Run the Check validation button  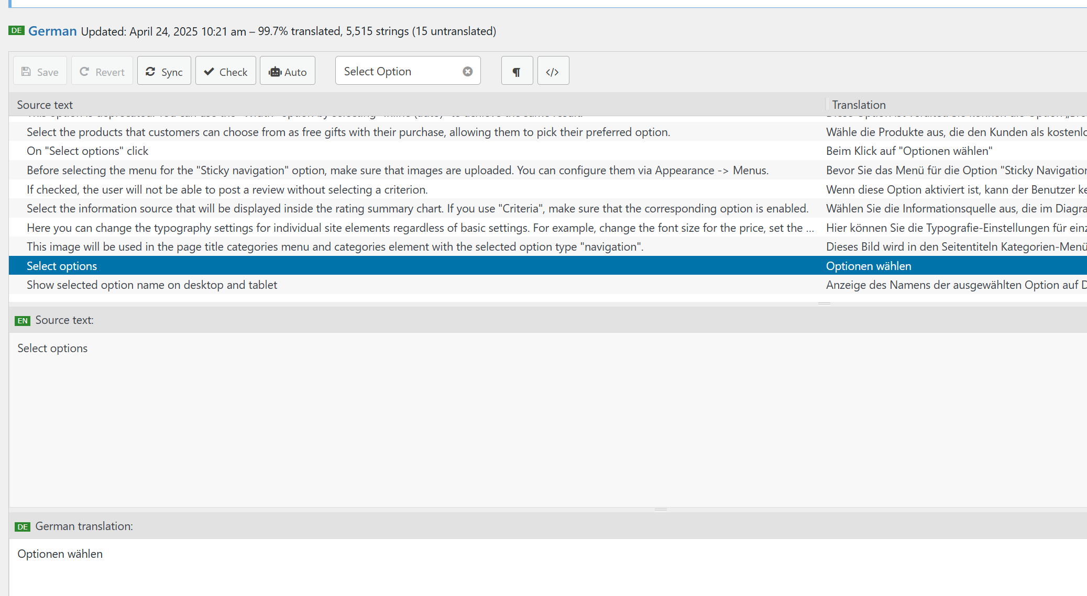click(226, 71)
